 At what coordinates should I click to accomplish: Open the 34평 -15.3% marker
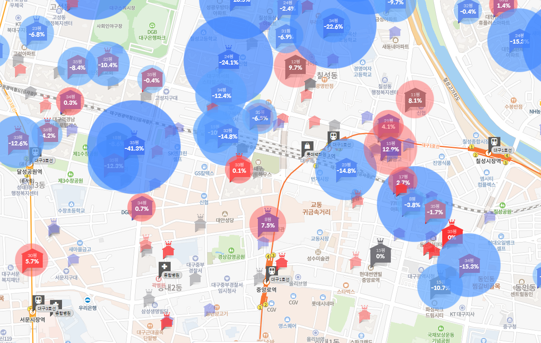(469, 264)
